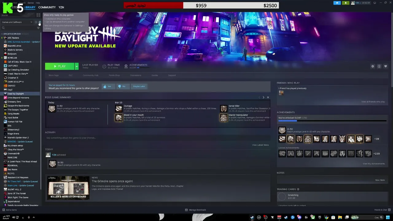Screen dimensions: 393x221
Task: Open Community Hub tab
Action: pos(90,75)
